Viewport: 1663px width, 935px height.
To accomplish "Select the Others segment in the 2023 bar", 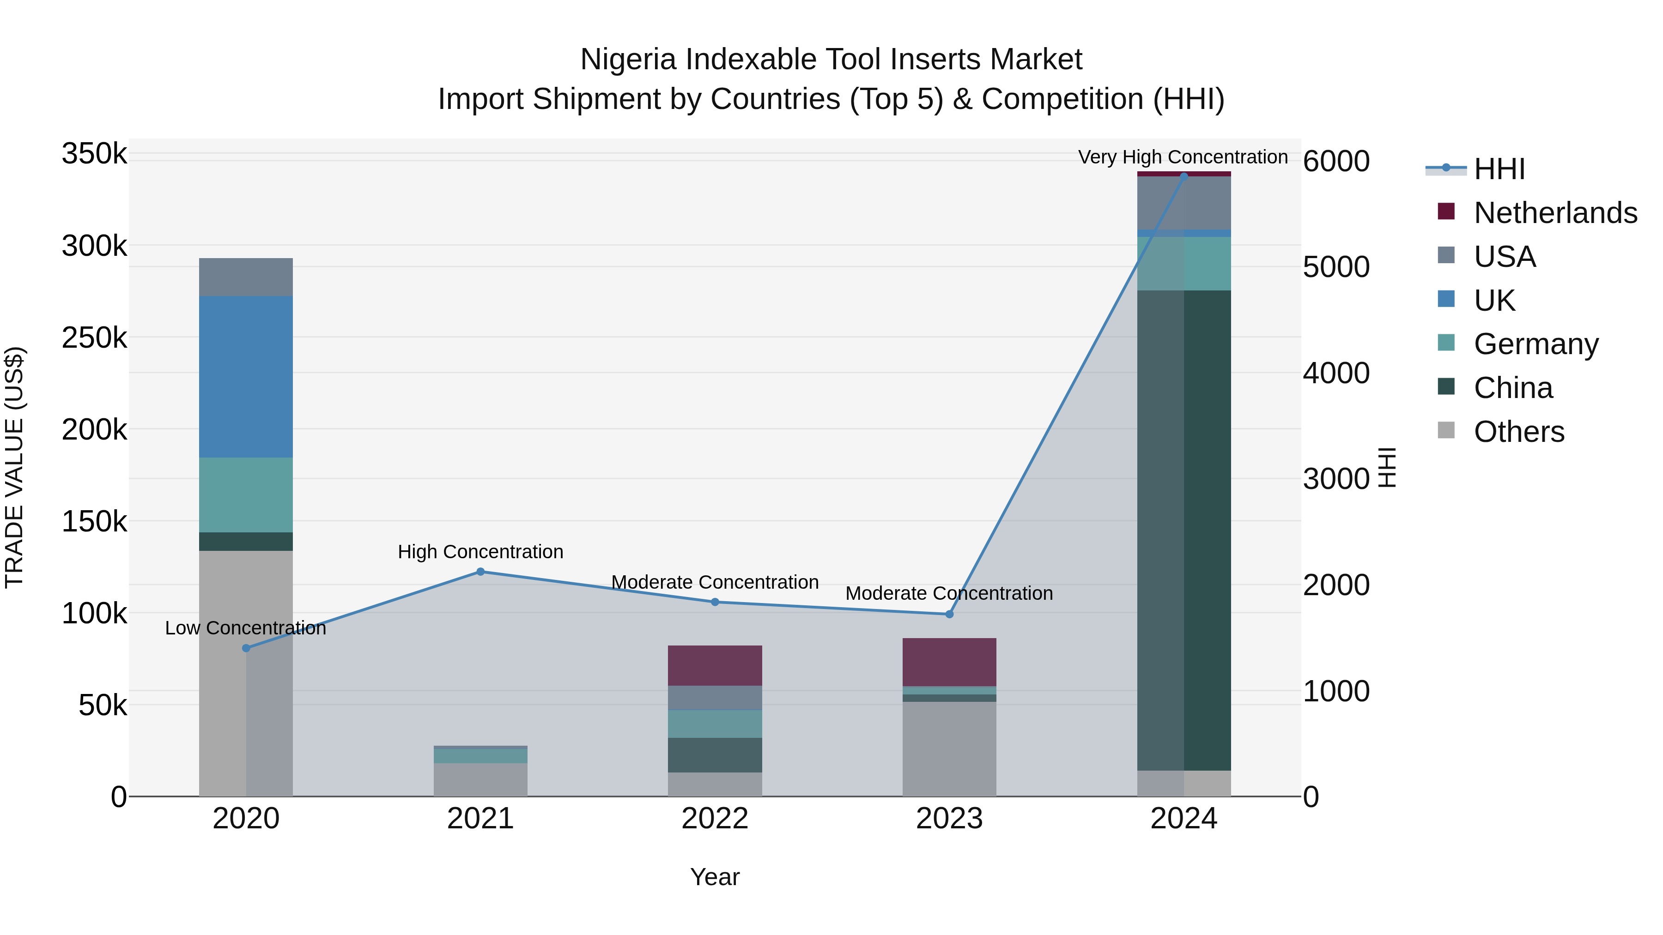I will pos(950,749).
